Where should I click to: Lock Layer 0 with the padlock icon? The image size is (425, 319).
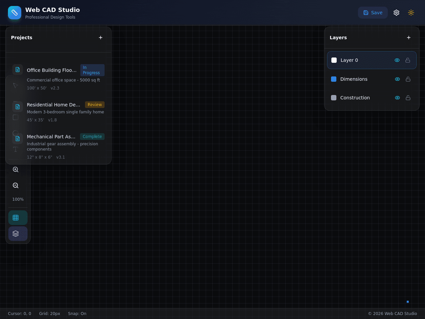click(x=408, y=60)
